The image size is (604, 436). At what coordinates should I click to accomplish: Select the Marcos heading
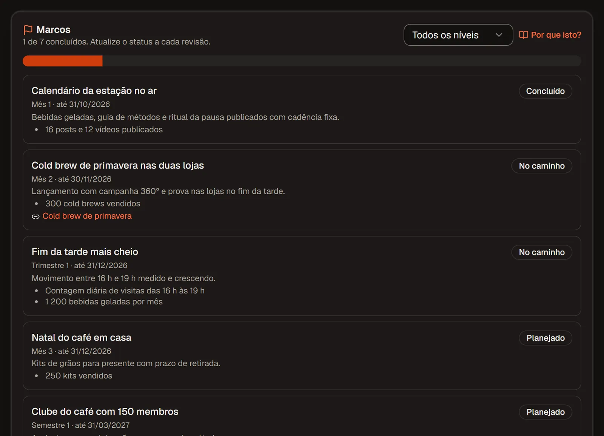53,29
